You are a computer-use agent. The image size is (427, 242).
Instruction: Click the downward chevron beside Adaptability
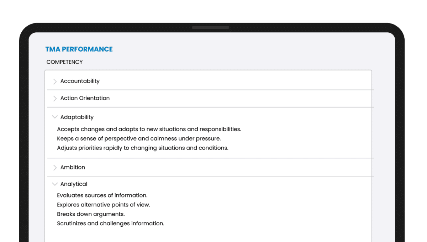55,117
